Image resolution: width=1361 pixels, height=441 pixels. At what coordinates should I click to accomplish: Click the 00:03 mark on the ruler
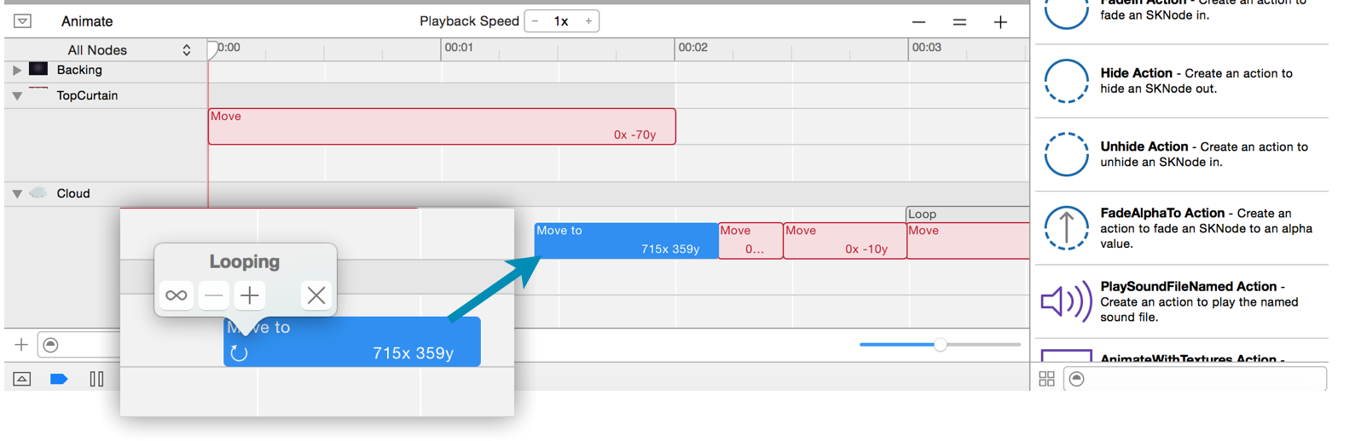[926, 48]
